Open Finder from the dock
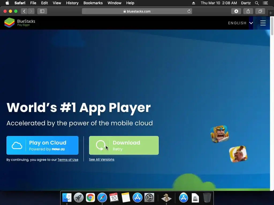The image size is (274, 205). [x=67, y=198]
